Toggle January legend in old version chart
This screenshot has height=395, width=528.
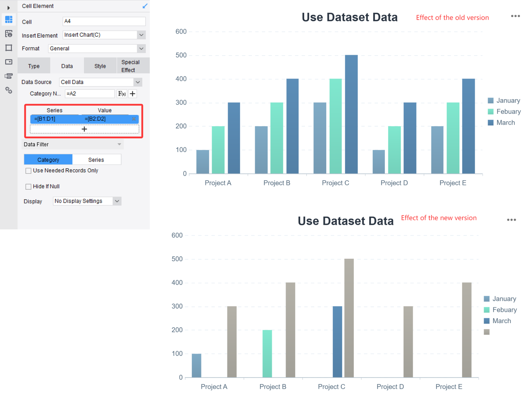point(504,100)
